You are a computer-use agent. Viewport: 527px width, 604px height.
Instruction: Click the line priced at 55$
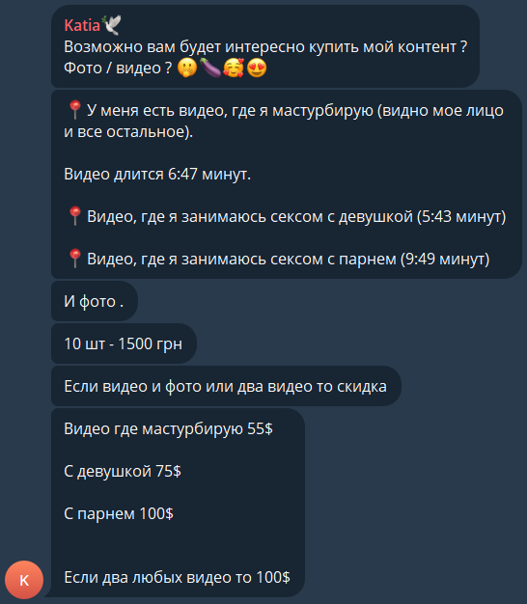[x=168, y=428]
